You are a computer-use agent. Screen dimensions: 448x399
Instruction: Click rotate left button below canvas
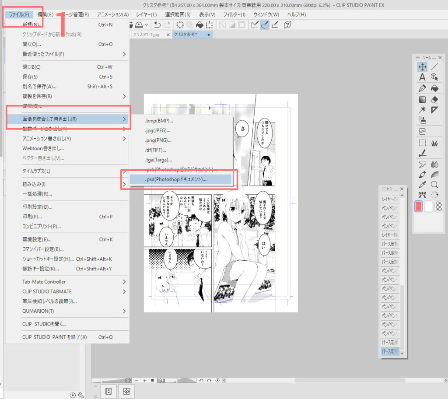coord(201,381)
